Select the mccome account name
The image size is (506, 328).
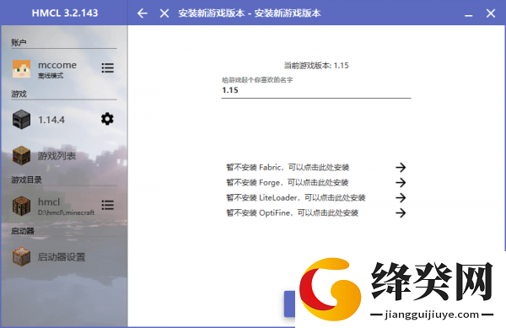coord(57,65)
